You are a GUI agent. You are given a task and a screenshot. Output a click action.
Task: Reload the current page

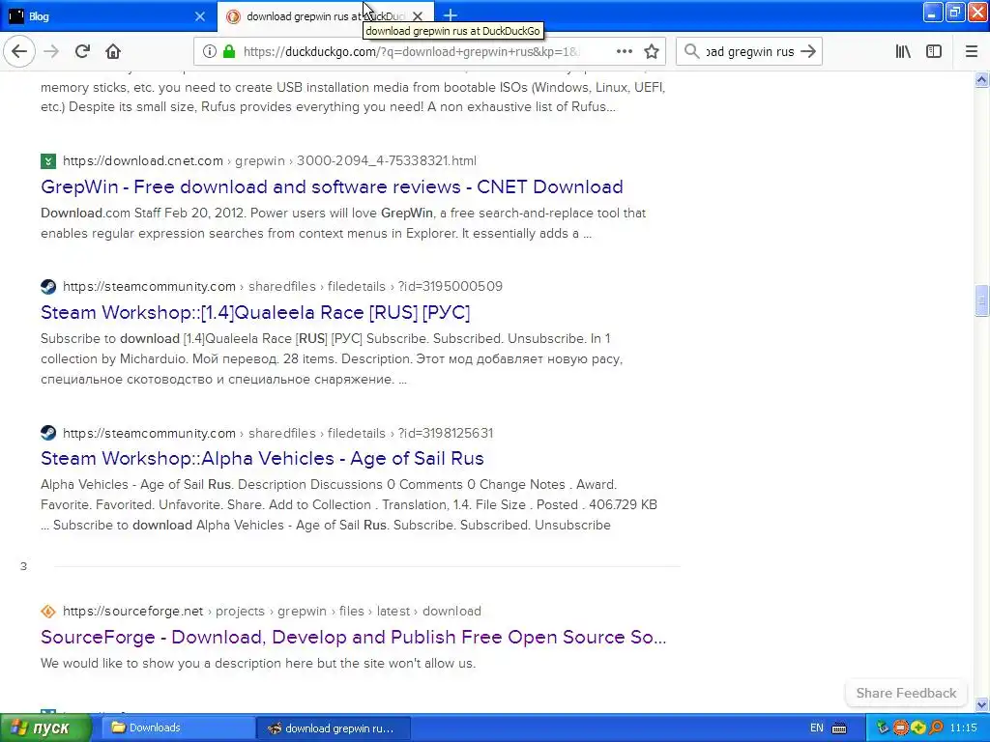coord(82,52)
